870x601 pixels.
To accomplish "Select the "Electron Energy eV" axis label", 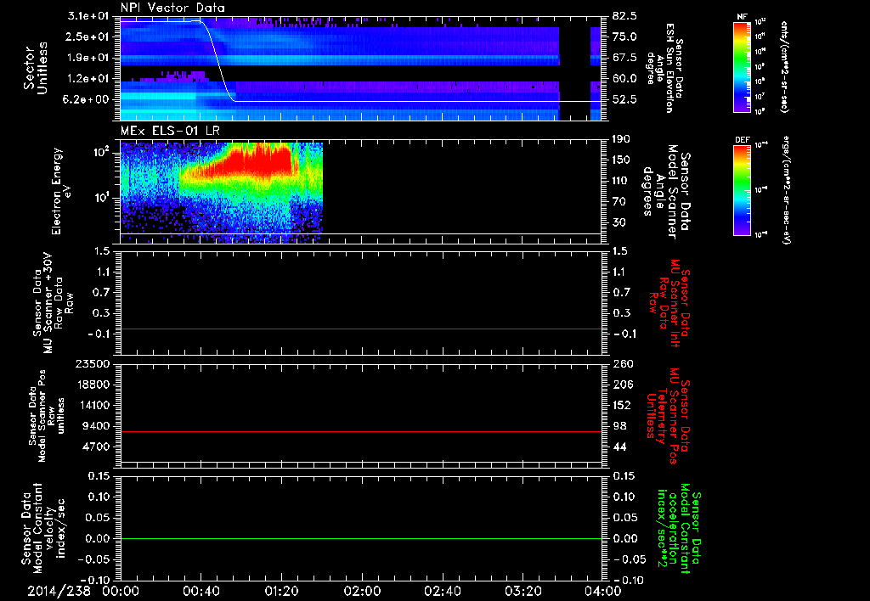I will 61,191.
